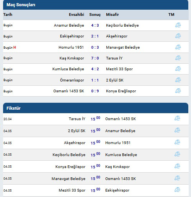
Task: Open Anamur Belediye team link in results
Action: [x=69, y=25]
